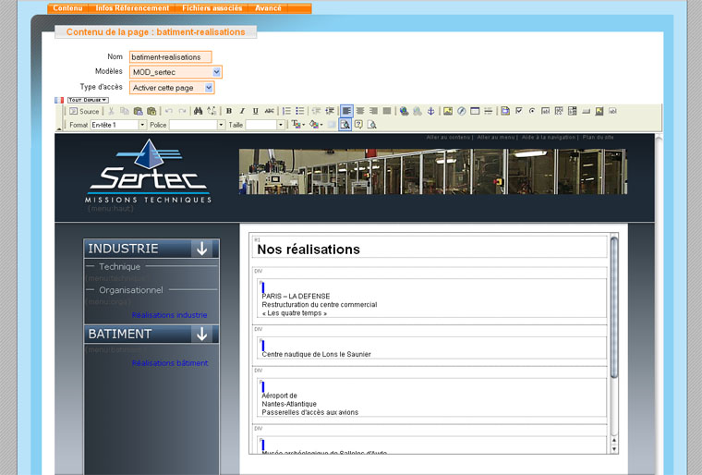Image resolution: width=702 pixels, height=475 pixels.
Task: Switch to the Fichiers associés tab
Action: [x=212, y=8]
